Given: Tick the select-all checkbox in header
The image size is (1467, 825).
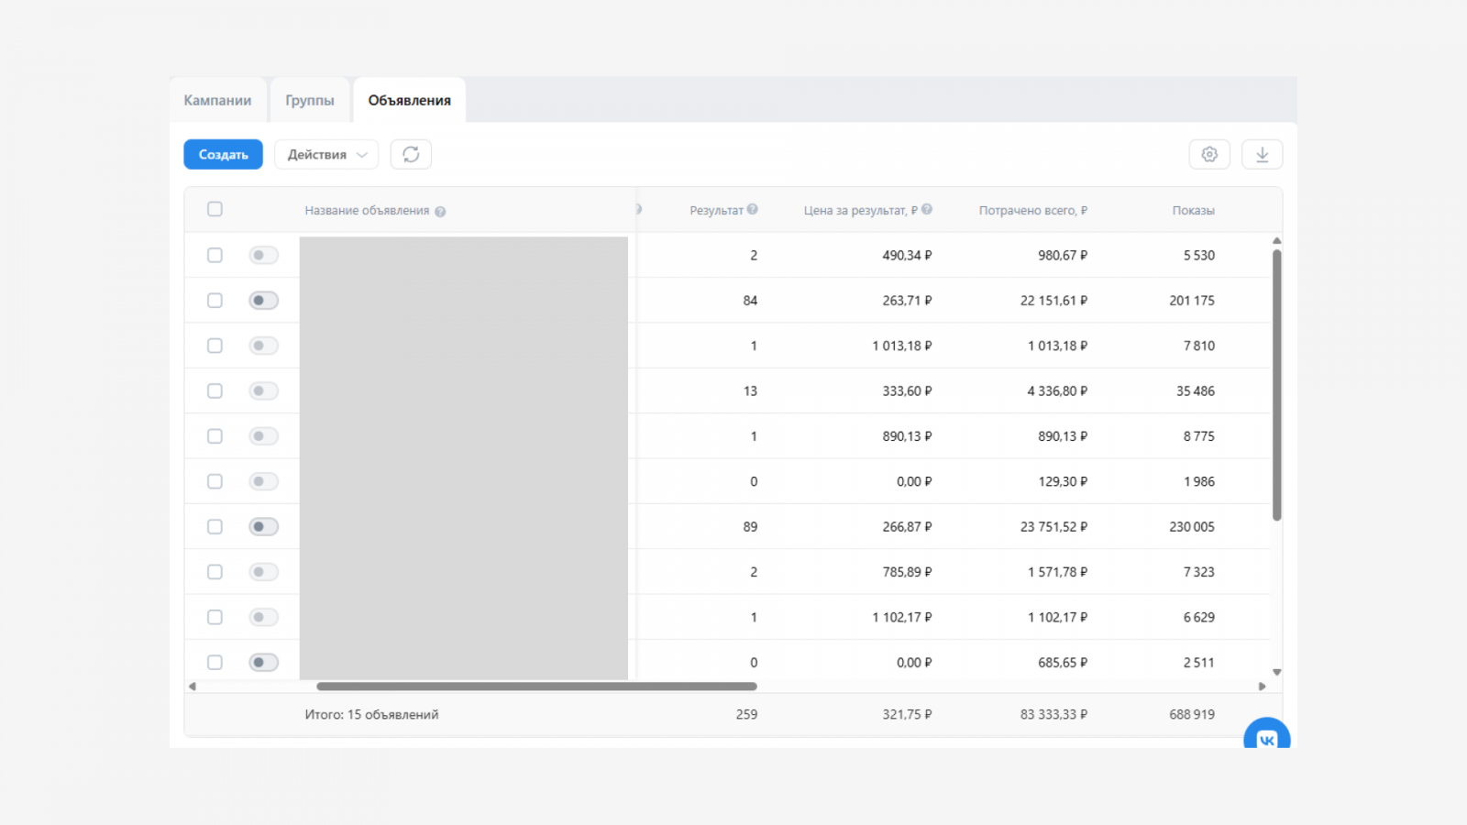Looking at the screenshot, I should point(215,209).
